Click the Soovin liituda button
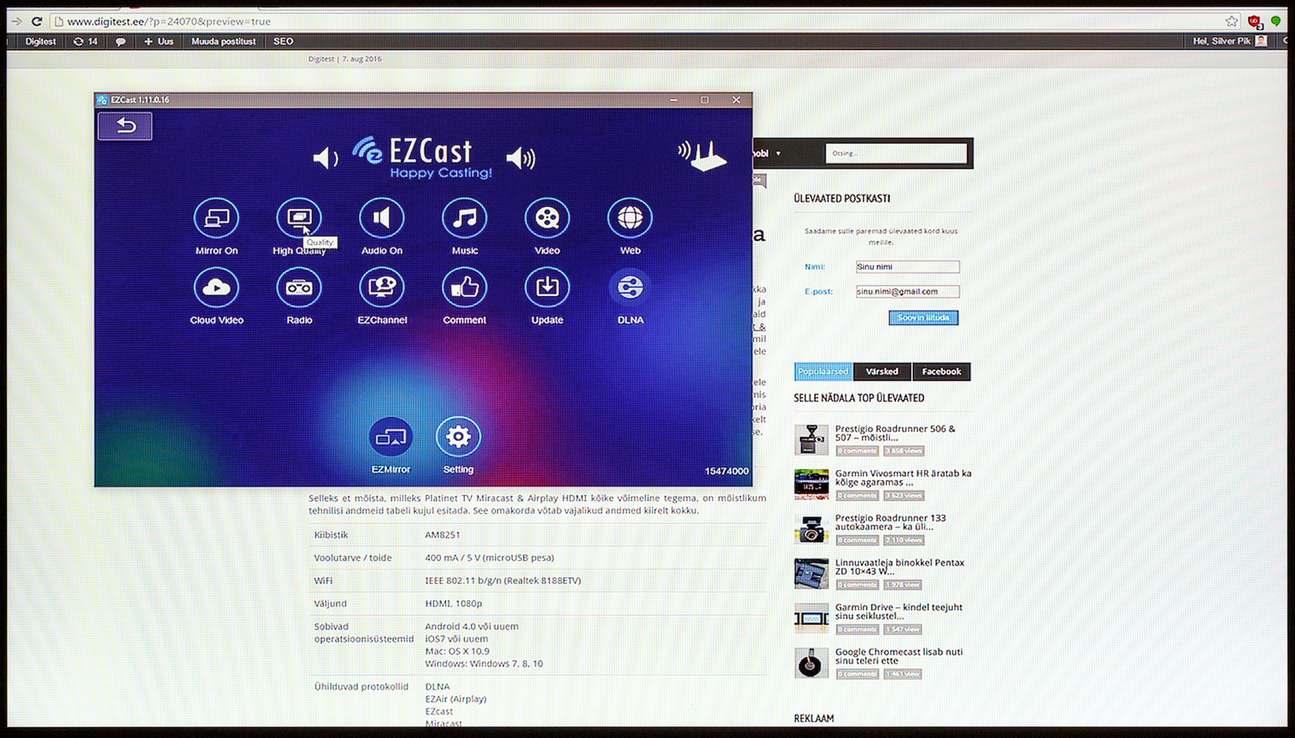1295x738 pixels. click(x=923, y=317)
